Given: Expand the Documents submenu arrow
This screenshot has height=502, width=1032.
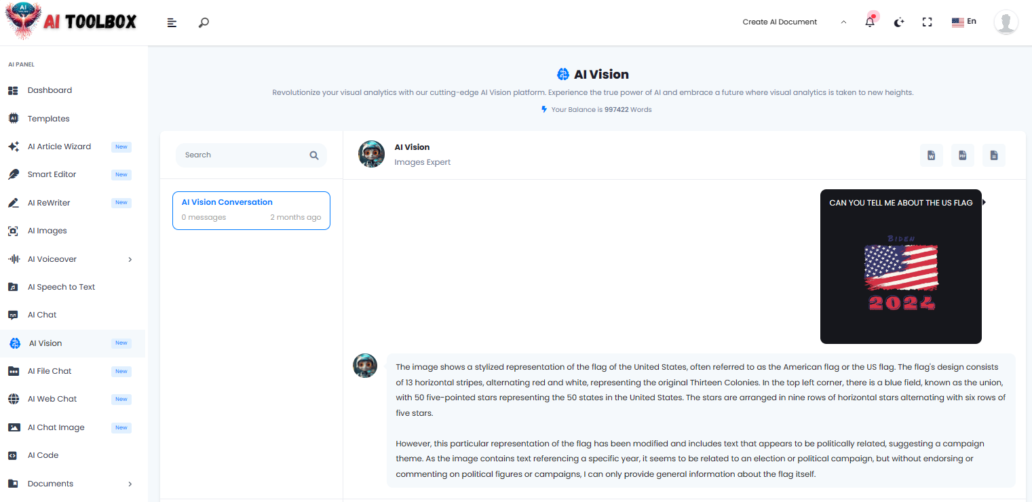Looking at the screenshot, I should (130, 484).
